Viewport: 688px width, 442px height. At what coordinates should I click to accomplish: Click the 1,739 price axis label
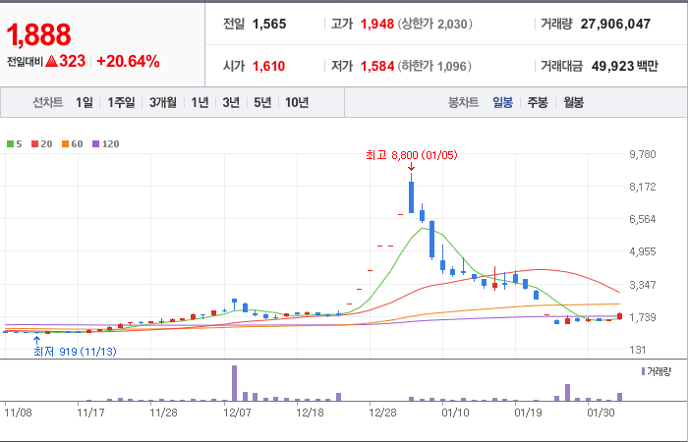[x=643, y=317]
